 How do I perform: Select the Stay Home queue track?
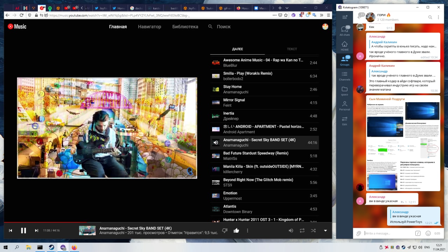click(265, 89)
